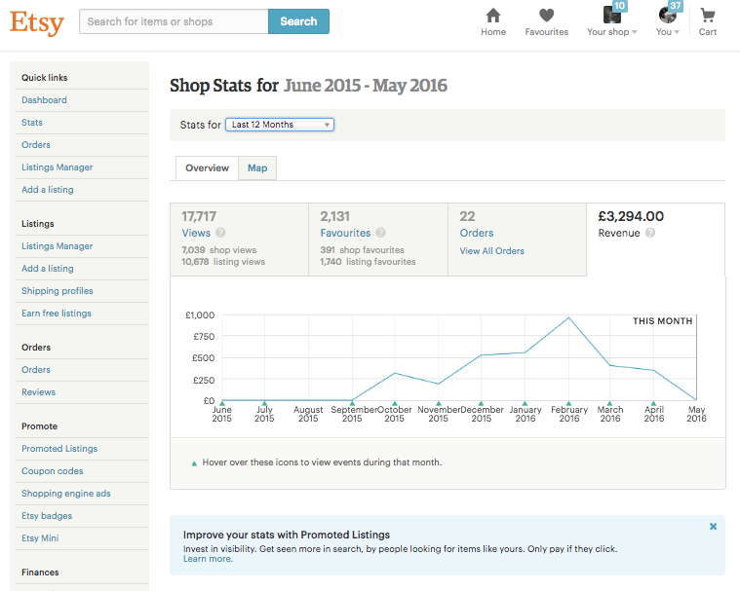Switch to the Map tab
This screenshot has height=591, width=740.
point(257,168)
